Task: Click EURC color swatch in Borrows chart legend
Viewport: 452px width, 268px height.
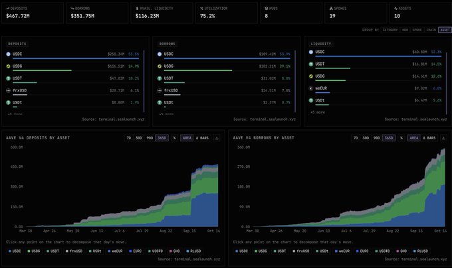Action: pos(357,251)
